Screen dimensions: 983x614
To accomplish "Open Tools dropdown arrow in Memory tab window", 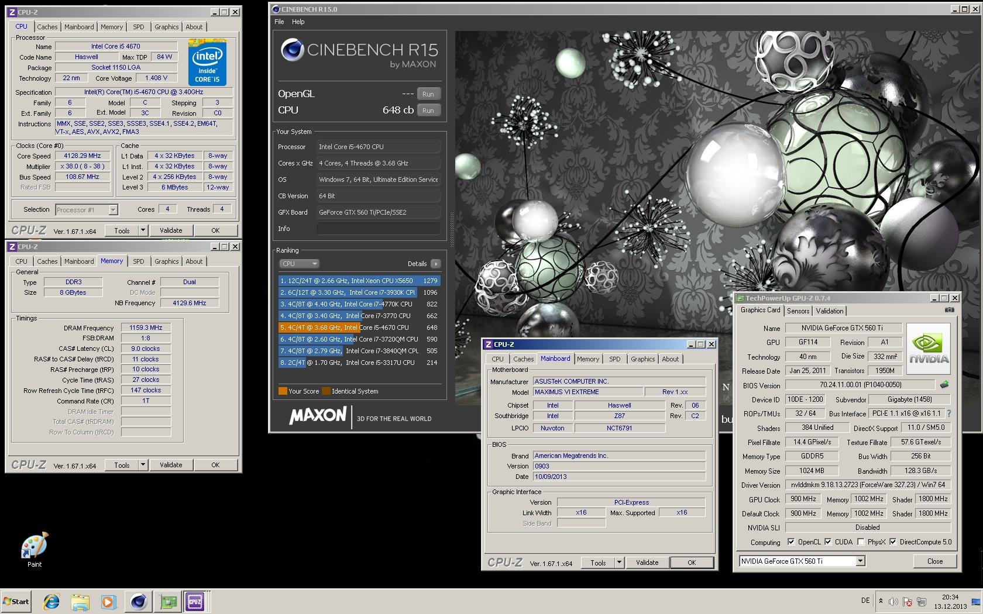I will [x=143, y=465].
